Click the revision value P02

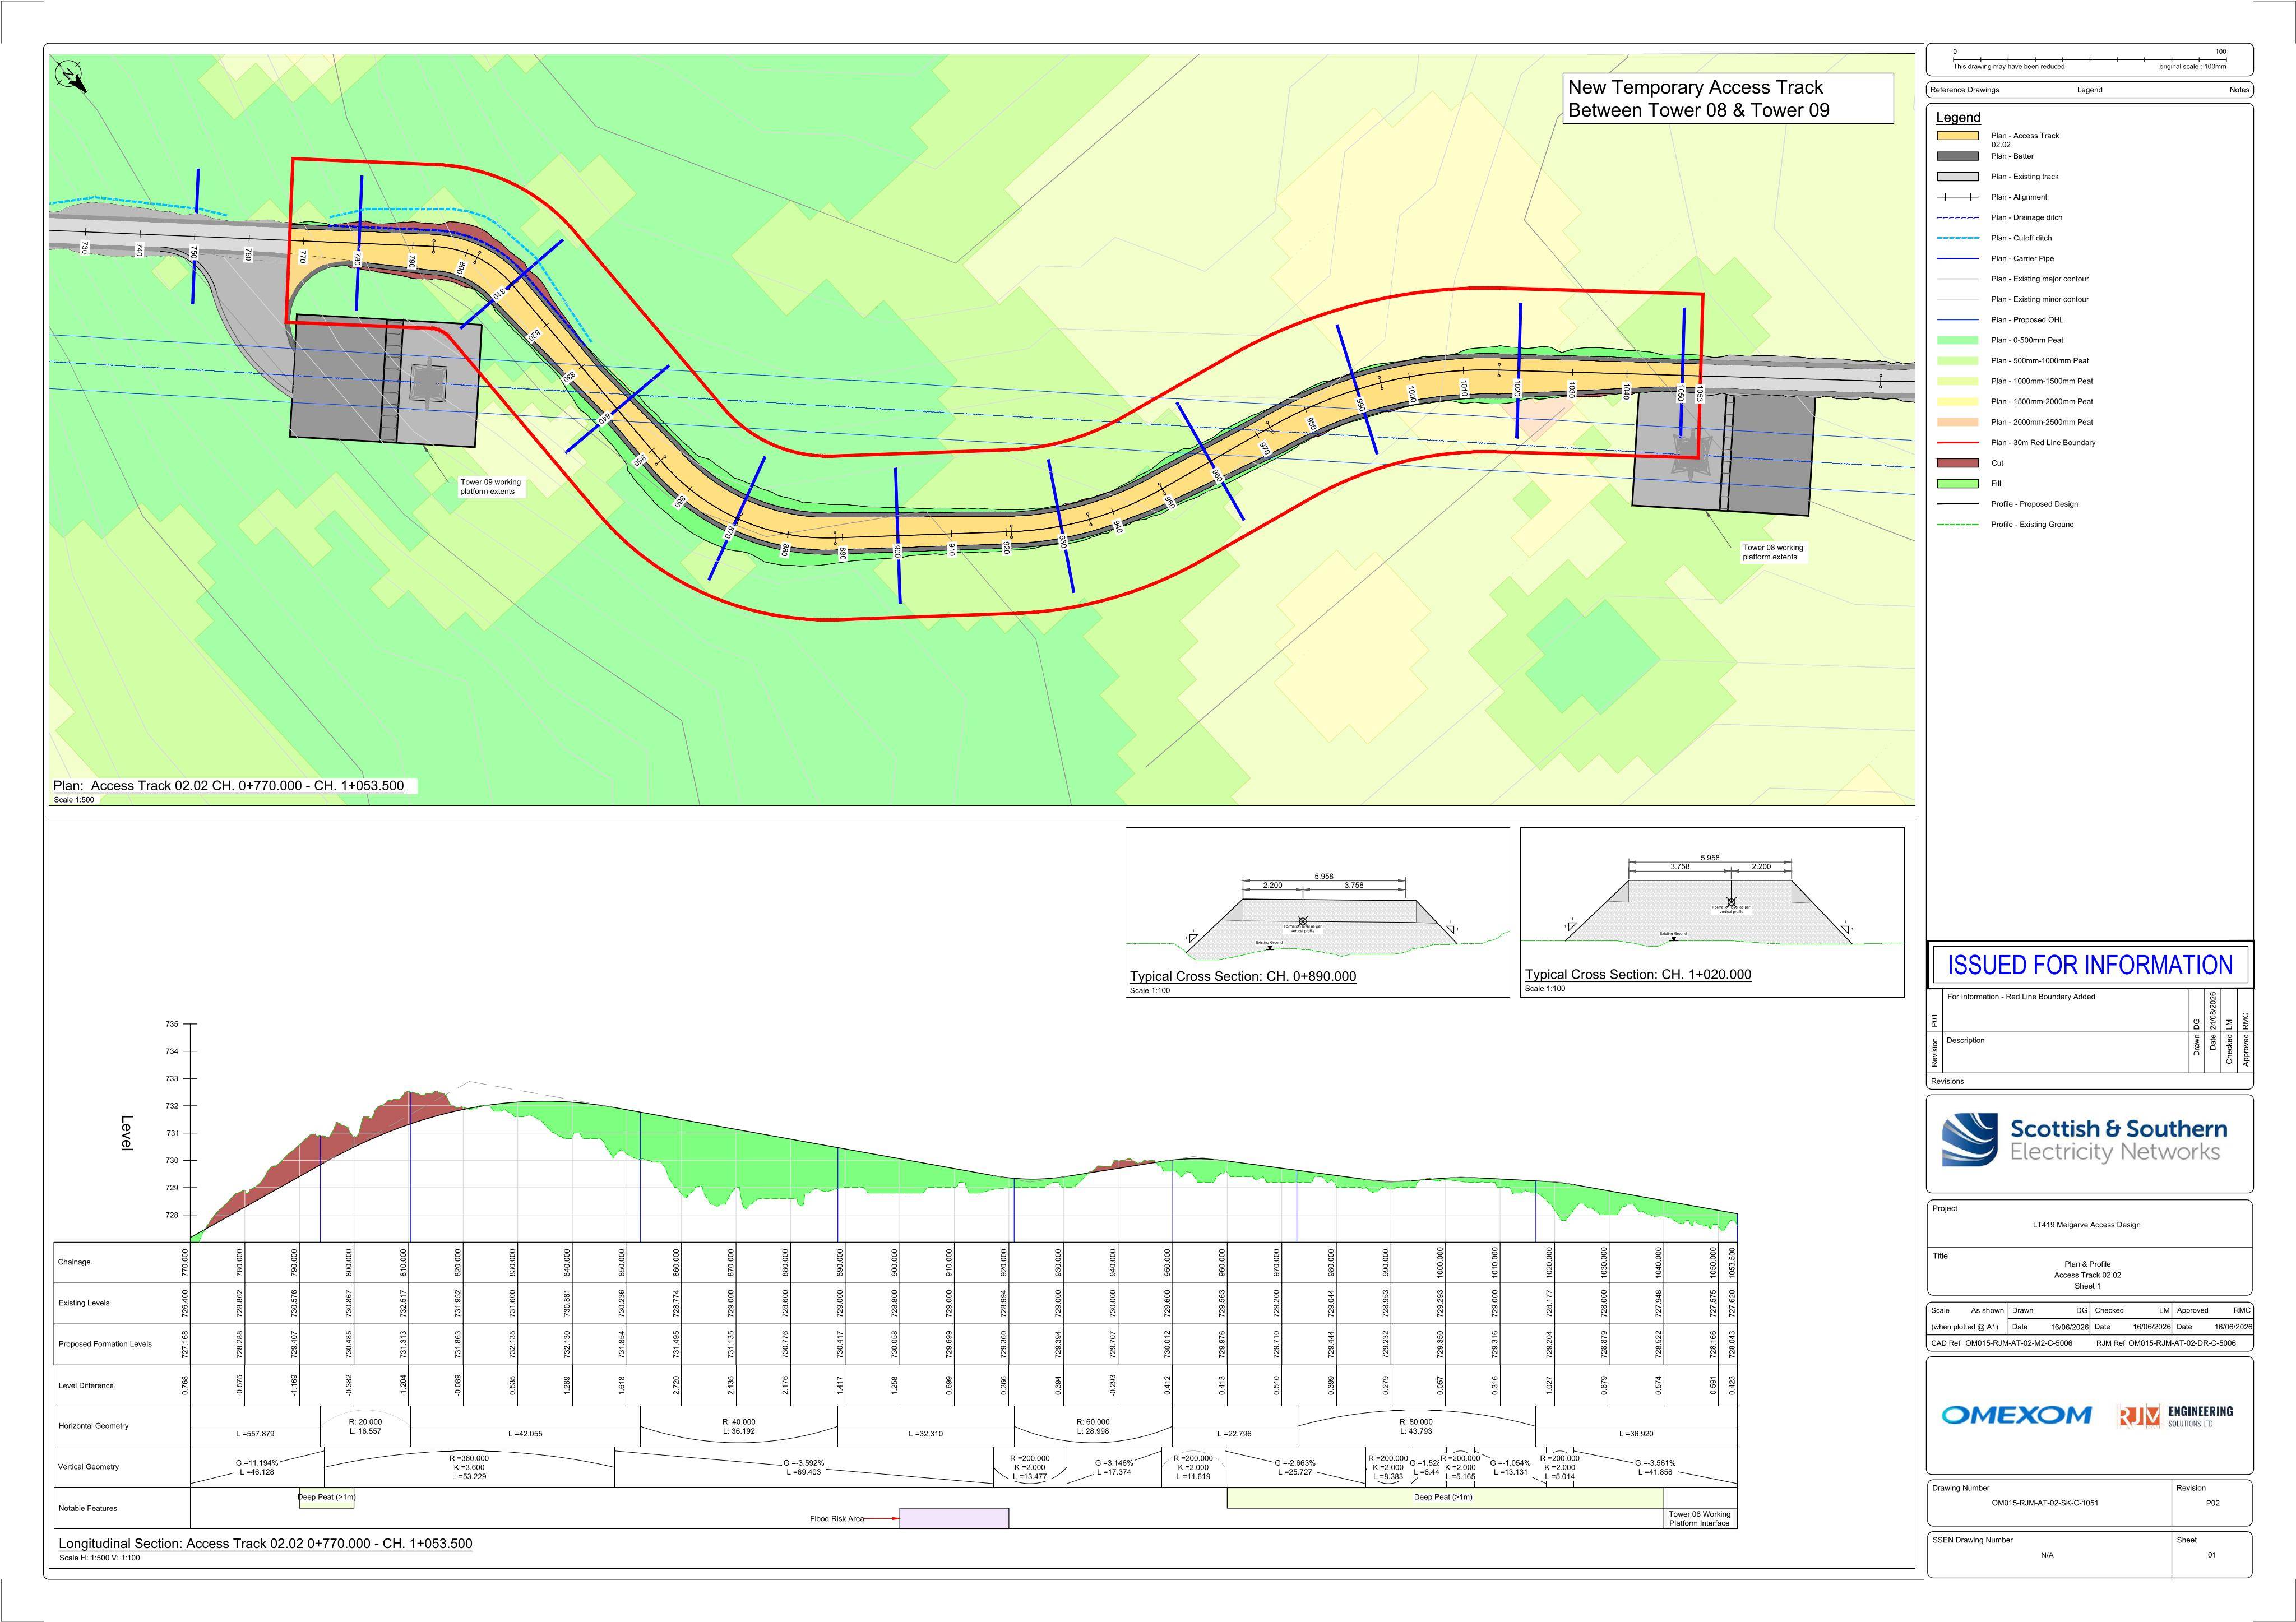pyautogui.click(x=2212, y=1503)
